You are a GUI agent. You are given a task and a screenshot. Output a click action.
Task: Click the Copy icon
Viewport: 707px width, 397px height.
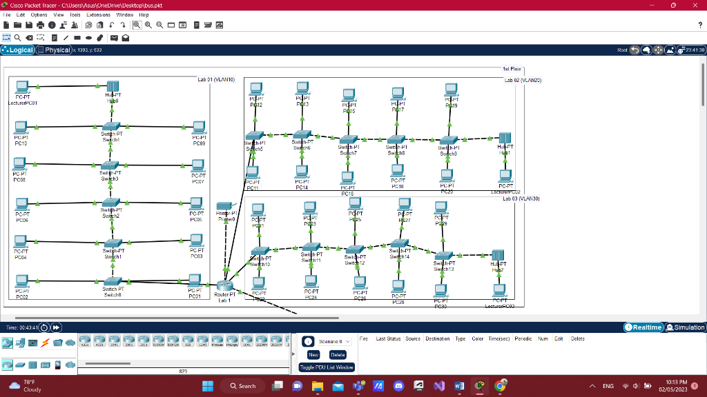pos(89,26)
